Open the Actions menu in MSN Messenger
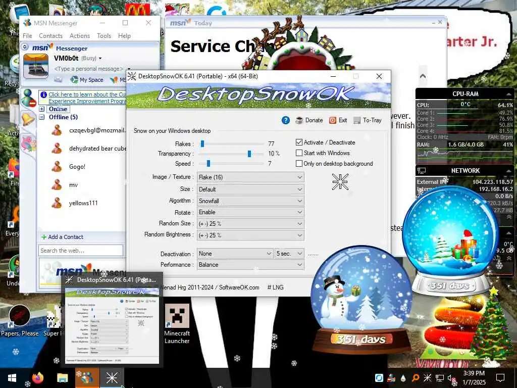 pyautogui.click(x=80, y=36)
